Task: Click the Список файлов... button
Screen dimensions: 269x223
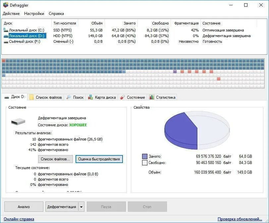Action: [55, 159]
